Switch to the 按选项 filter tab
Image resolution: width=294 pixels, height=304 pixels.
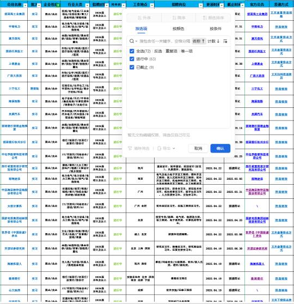click(141, 29)
